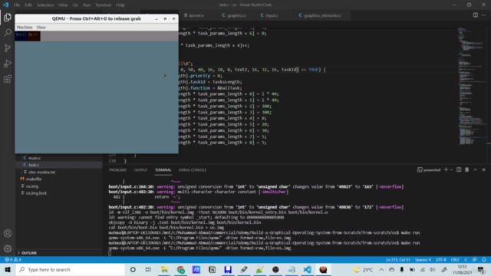Show hidden system tray icons
The width and height of the screenshot is (491, 276).
coord(381,269)
